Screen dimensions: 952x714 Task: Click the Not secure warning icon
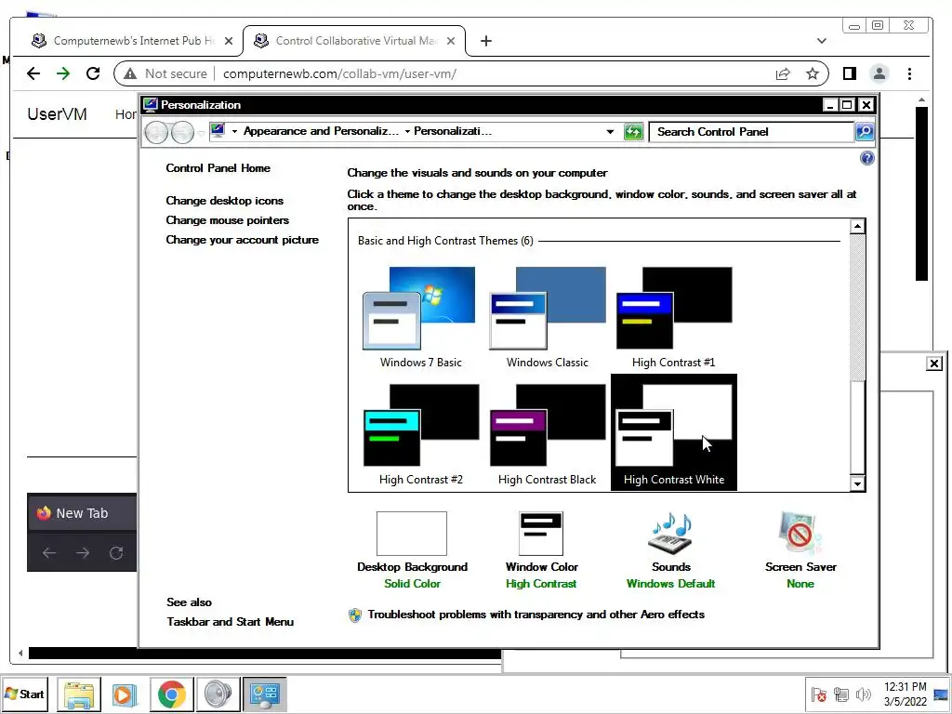point(130,73)
